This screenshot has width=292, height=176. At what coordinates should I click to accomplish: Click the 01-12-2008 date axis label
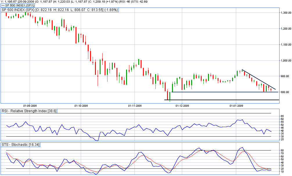tap(182, 106)
